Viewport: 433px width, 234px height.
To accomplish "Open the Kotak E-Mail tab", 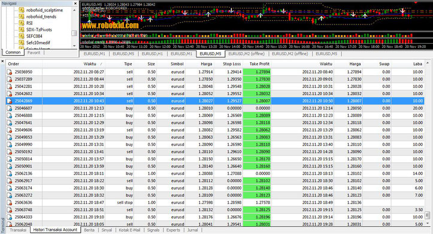I will (129, 230).
